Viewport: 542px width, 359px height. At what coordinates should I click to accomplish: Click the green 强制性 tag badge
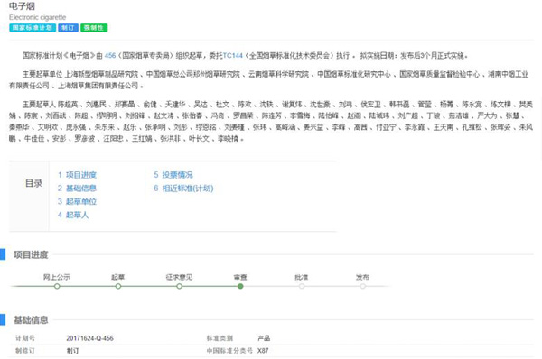pos(94,28)
